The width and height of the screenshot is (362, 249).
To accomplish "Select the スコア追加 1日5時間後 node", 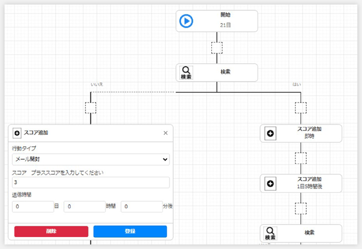I will pos(301,183).
